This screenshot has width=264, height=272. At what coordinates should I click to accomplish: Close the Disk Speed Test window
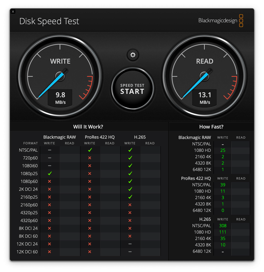click(x=13, y=11)
